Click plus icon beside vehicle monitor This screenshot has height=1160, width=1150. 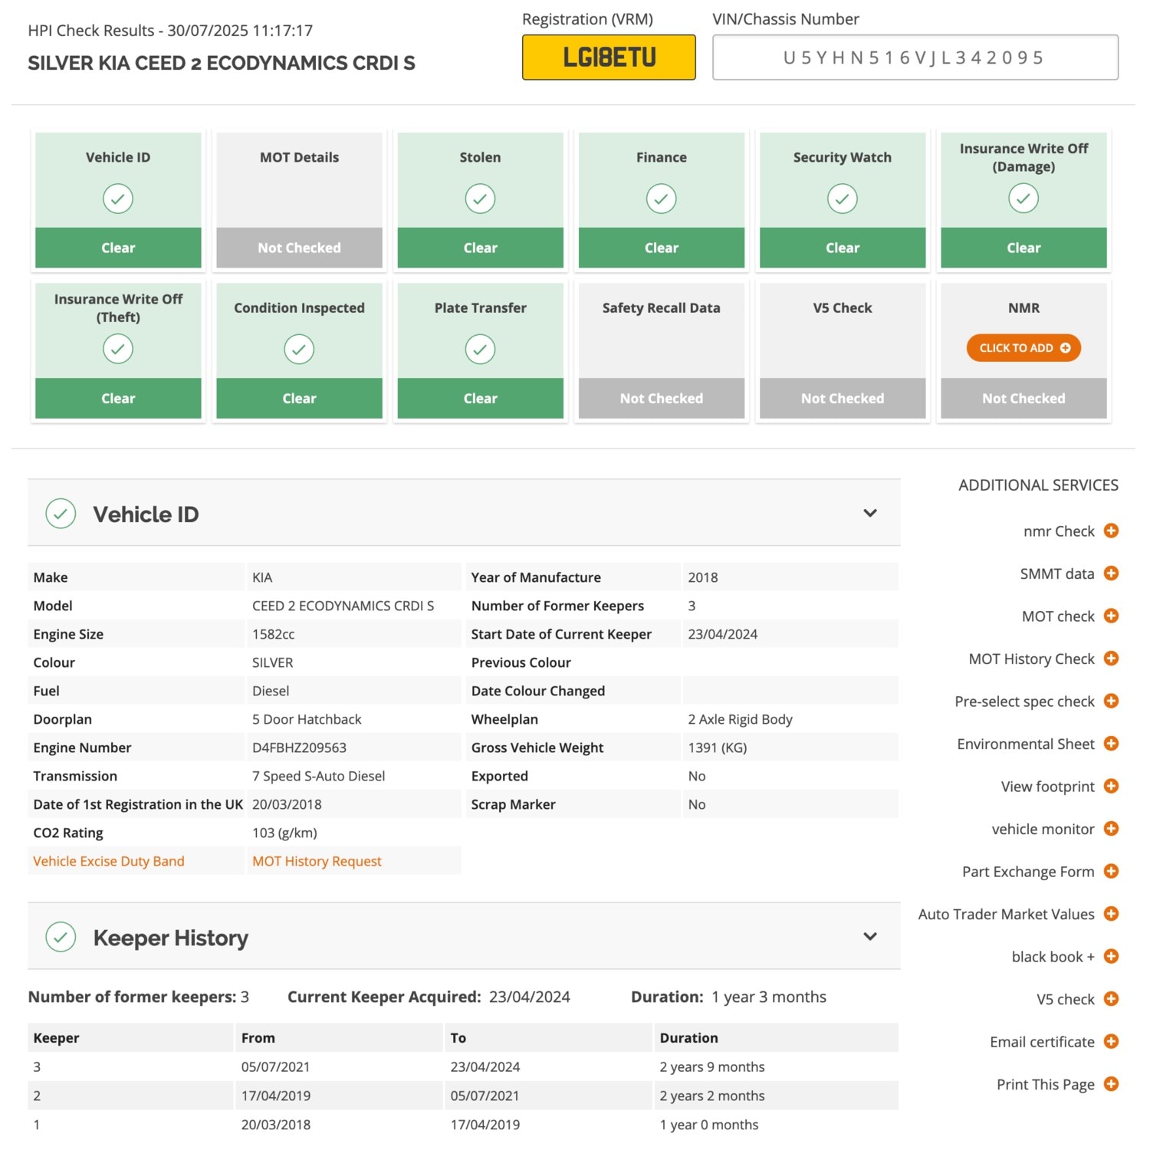[x=1111, y=828]
